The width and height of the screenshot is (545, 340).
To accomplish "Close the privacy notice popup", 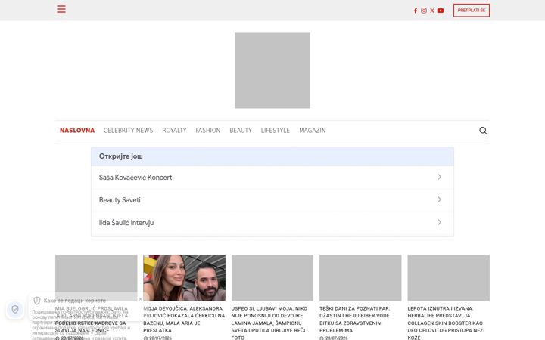I will tap(141, 299).
